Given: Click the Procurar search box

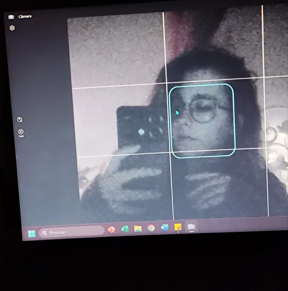Looking at the screenshot, I should (x=72, y=231).
